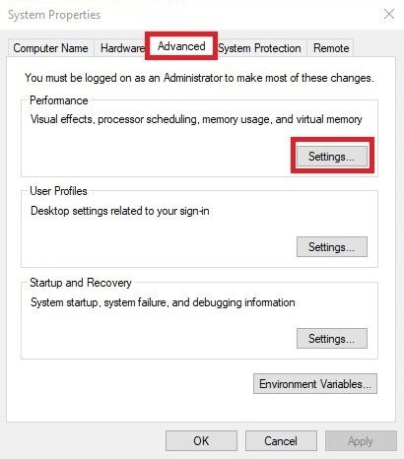Open Environment Variables dialog

315,383
